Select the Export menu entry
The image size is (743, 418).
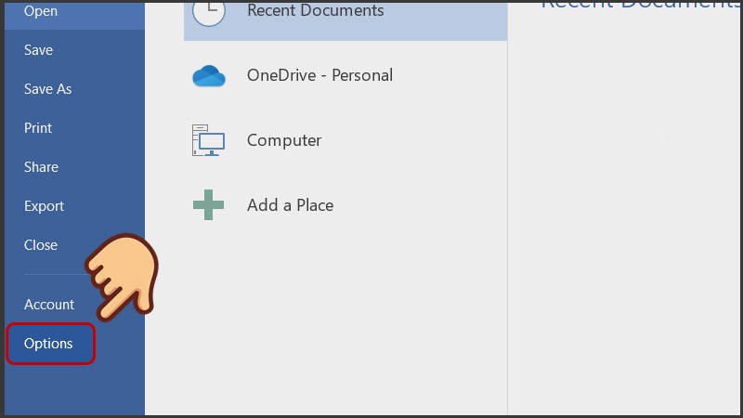pyautogui.click(x=44, y=206)
